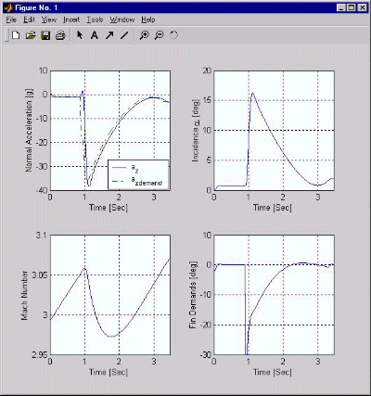371x396 pixels.
Task: Pick the Add Arrow tool
Action: (x=109, y=35)
